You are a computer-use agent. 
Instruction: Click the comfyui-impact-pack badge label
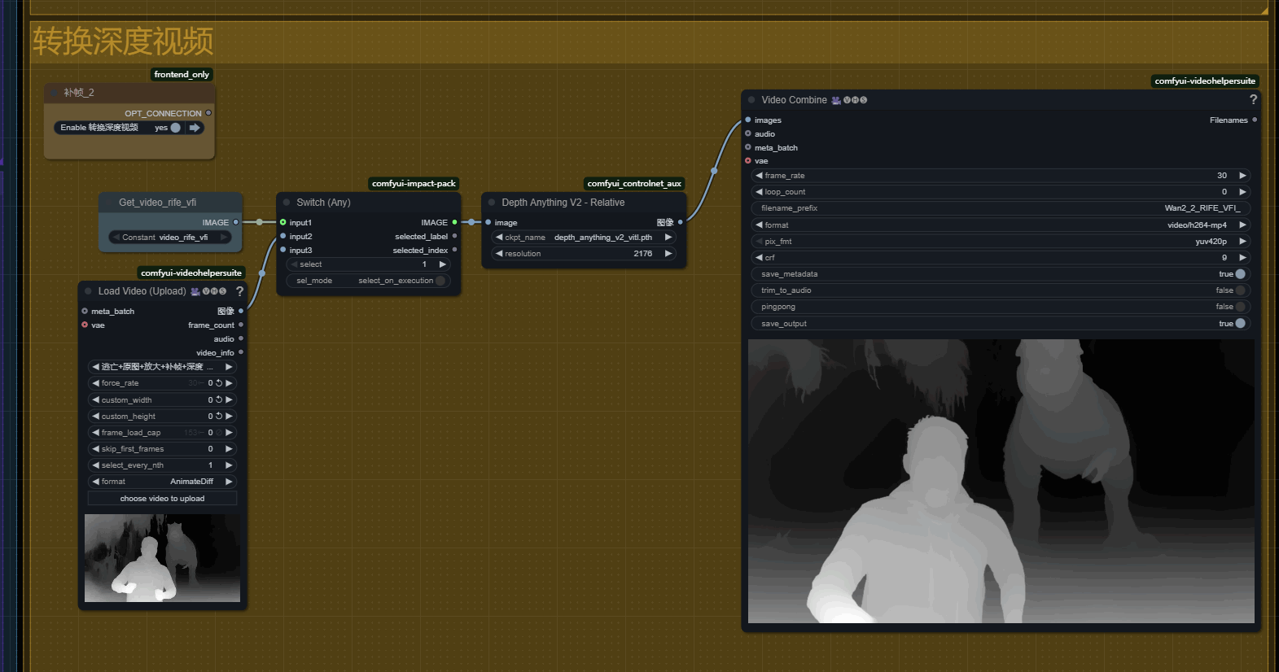tap(414, 184)
